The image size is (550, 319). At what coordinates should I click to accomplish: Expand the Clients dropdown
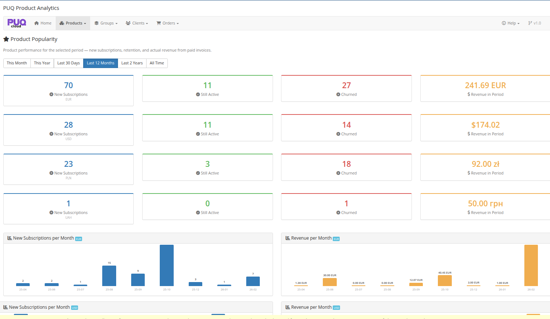(x=137, y=23)
